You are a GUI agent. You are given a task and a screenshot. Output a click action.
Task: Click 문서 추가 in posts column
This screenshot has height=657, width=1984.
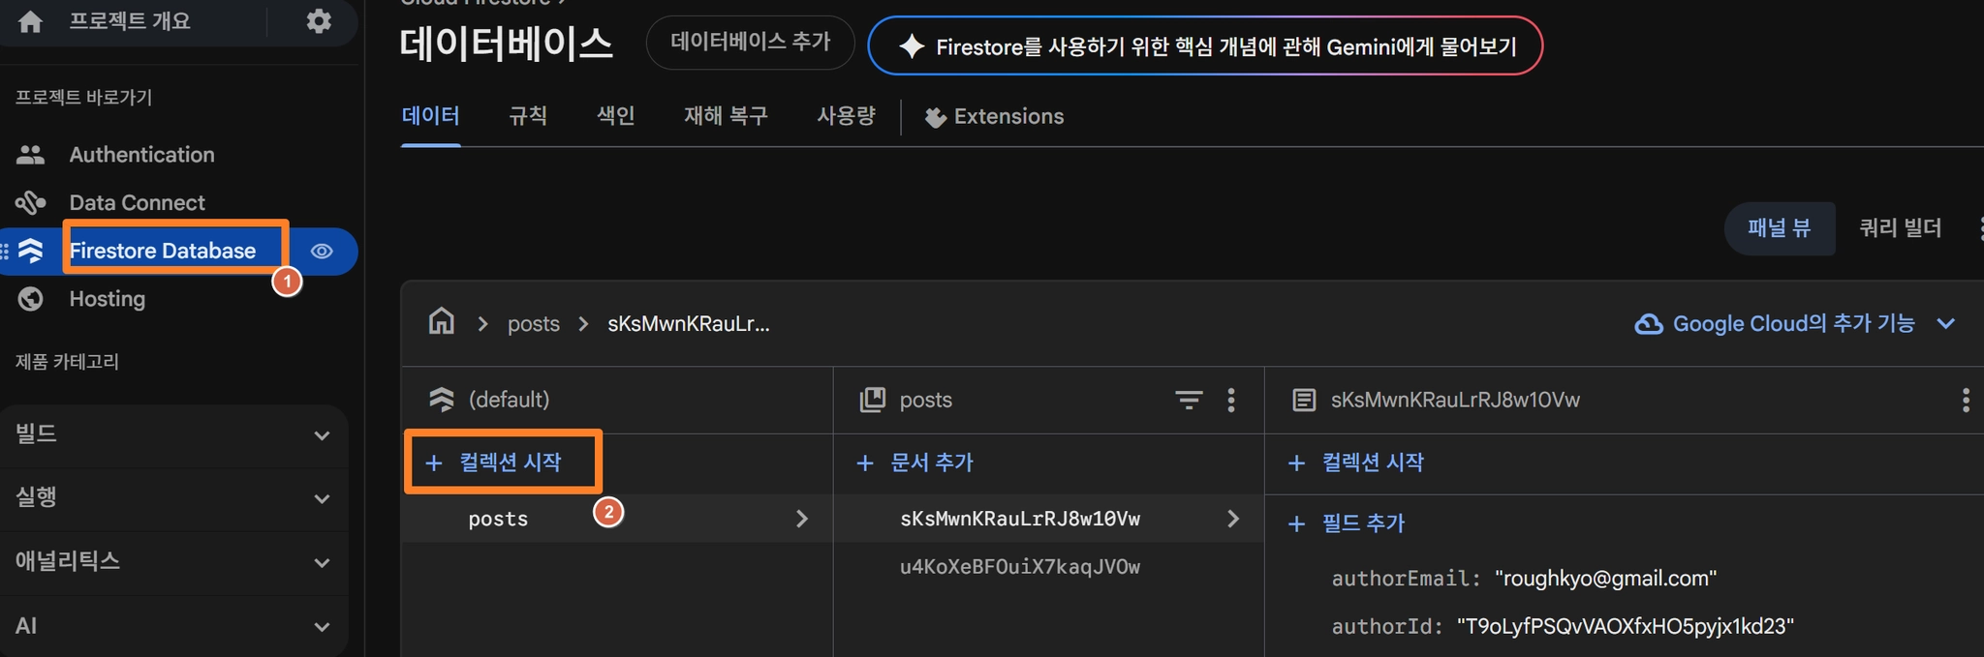915,463
